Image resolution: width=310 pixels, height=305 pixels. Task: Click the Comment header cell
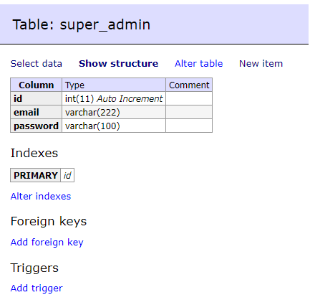(x=189, y=85)
